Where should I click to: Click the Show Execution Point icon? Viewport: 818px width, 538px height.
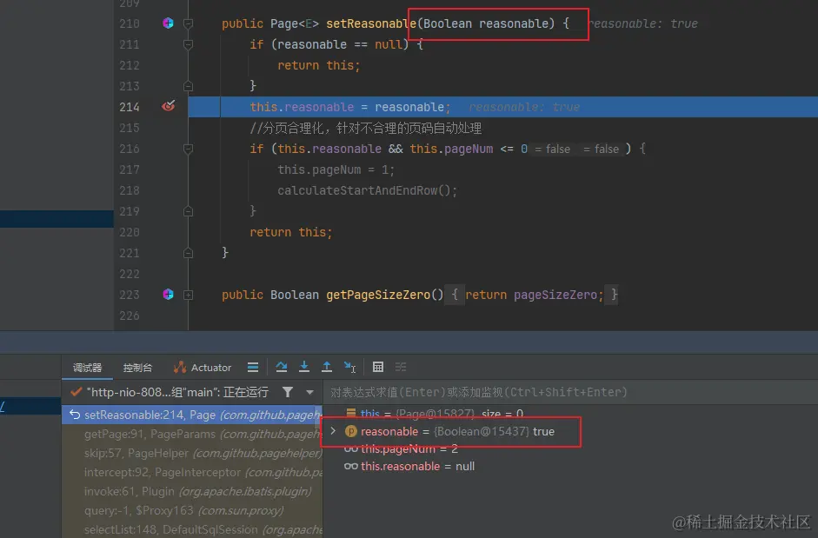253,368
